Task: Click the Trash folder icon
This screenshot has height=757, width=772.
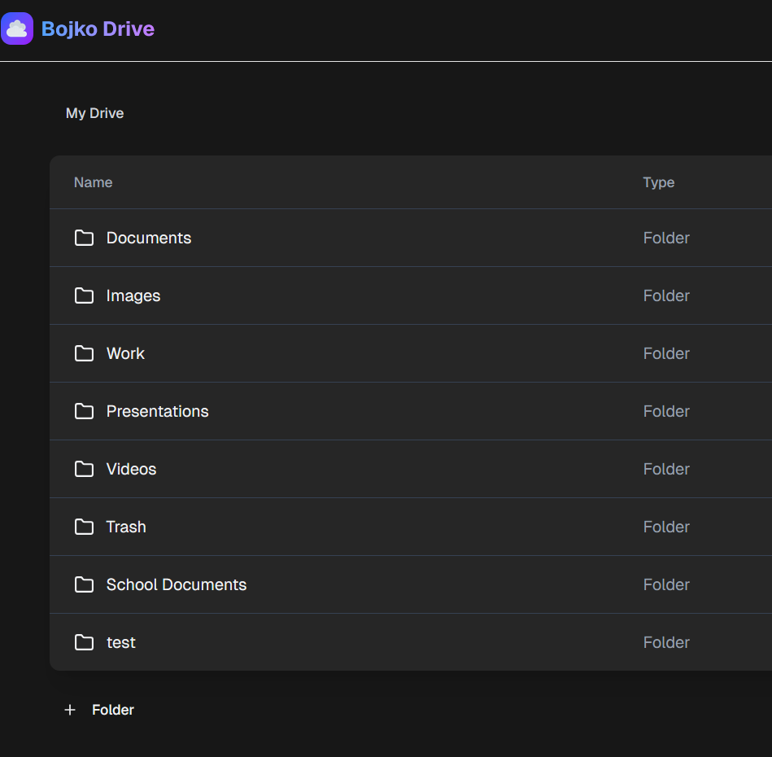Action: point(84,527)
